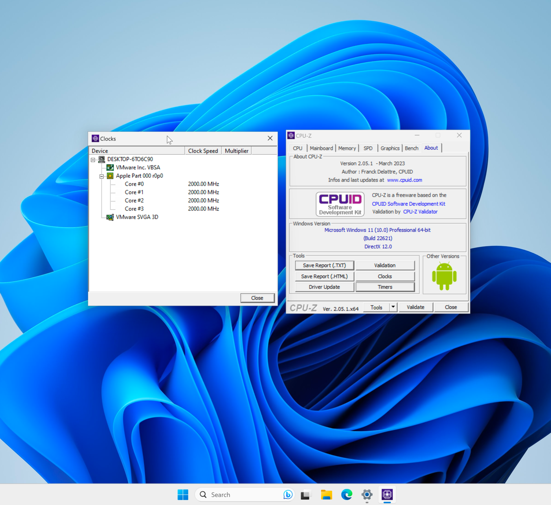This screenshot has height=505, width=551.
Task: Click the DESKTOP-6TO6C90 computer icon
Action: 102,159
